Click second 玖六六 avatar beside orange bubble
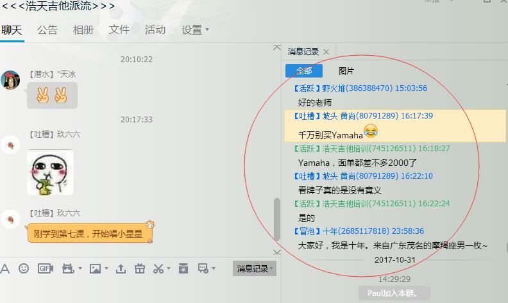 [10, 220]
